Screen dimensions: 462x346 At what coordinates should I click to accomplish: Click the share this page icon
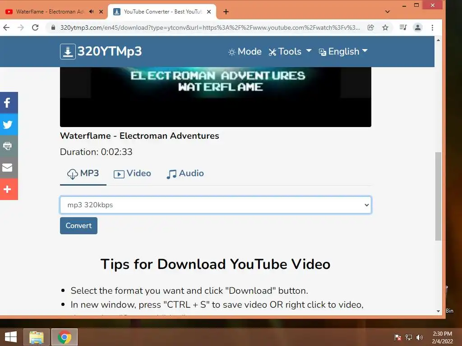pyautogui.click(x=371, y=27)
